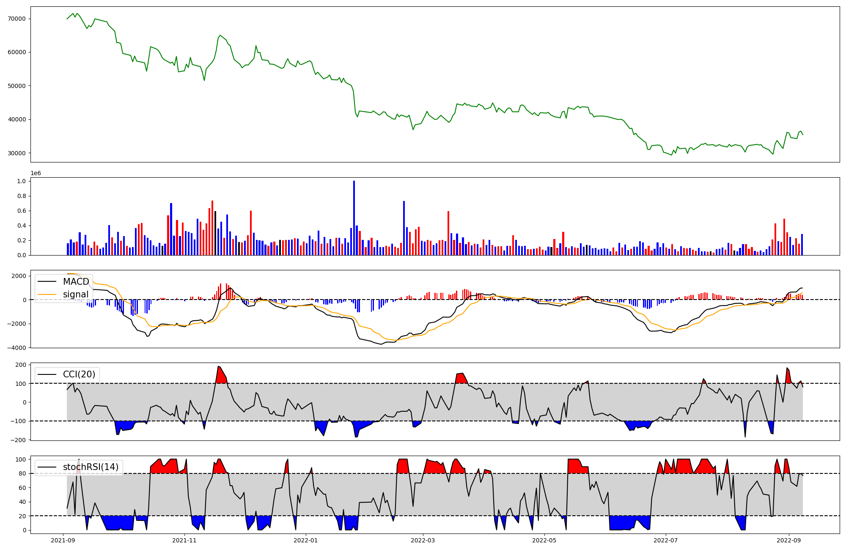Click the 30000 price axis tick label
The image size is (846, 550).
[x=17, y=153]
